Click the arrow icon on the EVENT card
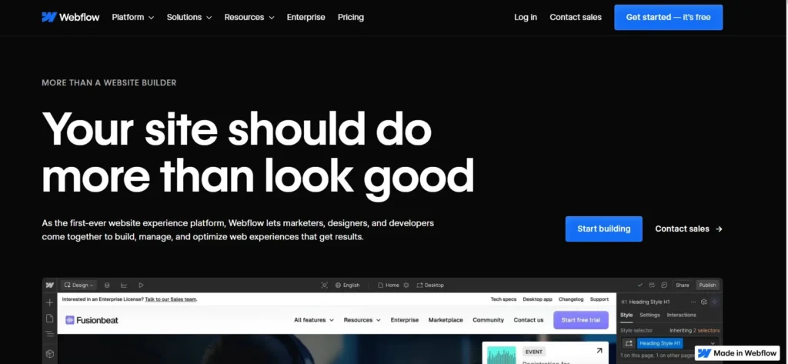 click(599, 351)
